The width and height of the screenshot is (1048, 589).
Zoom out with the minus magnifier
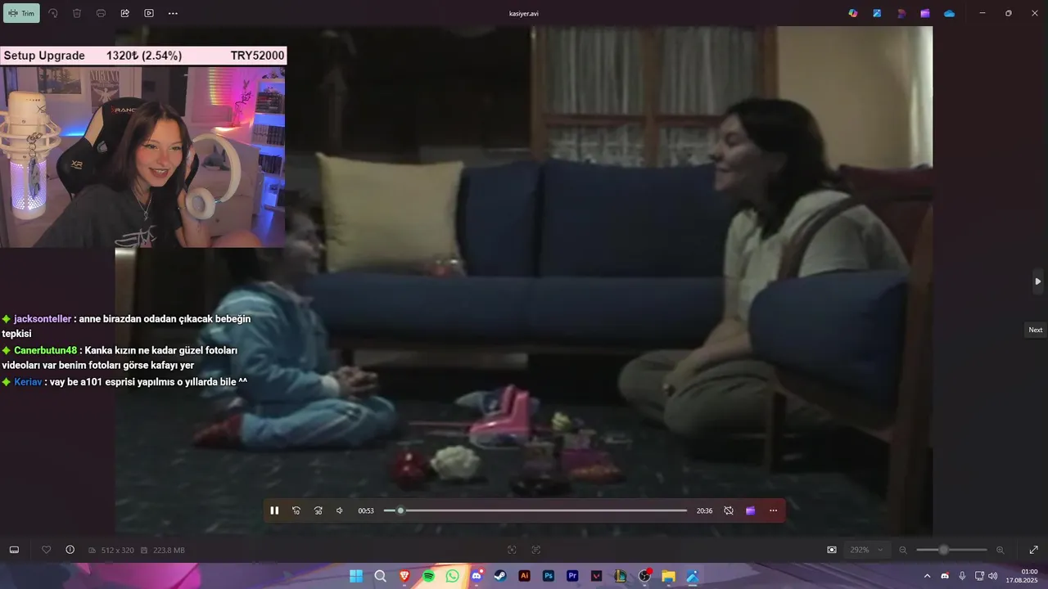(903, 550)
